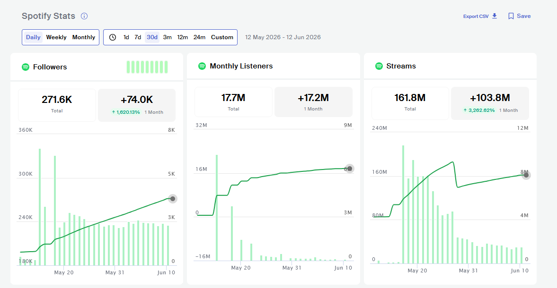Click the end point marker on the Followers line chart
Image resolution: width=557 pixels, height=288 pixels.
(x=173, y=199)
